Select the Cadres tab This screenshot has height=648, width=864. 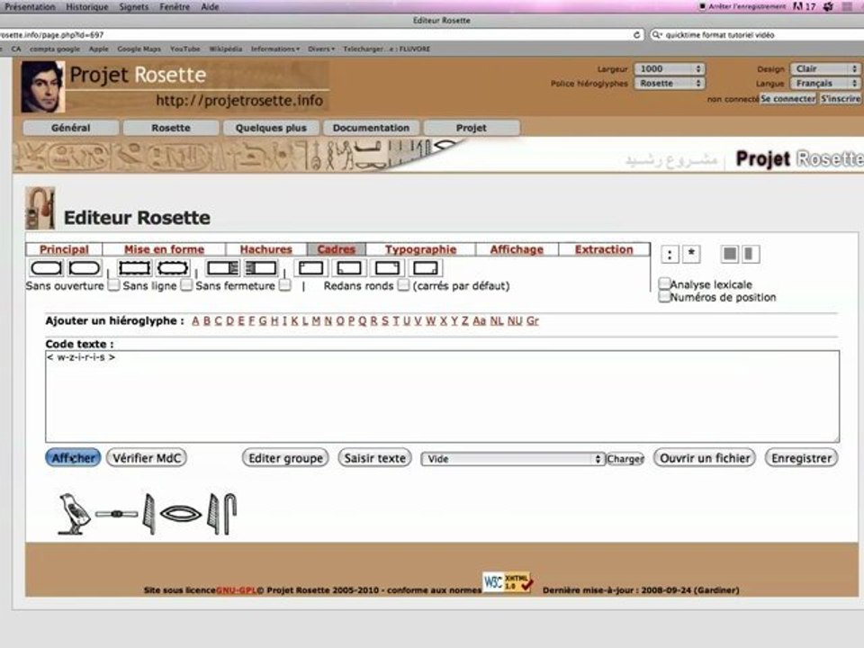point(336,249)
